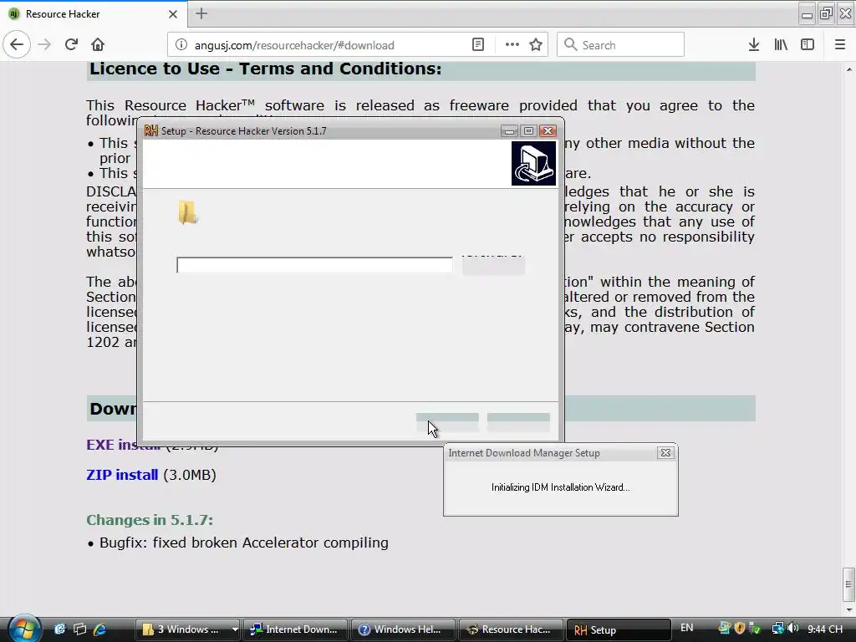Image resolution: width=856 pixels, height=642 pixels.
Task: Switch to Internet Download Manager taskbar button
Action: coord(295,629)
